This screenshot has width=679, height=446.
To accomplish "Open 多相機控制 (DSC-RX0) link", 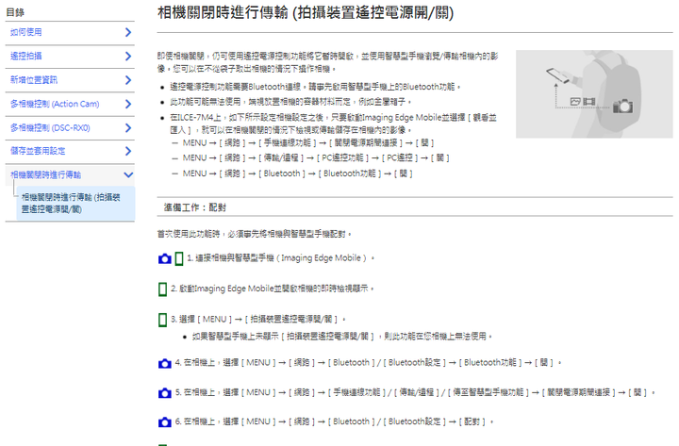I will pyautogui.click(x=50, y=127).
